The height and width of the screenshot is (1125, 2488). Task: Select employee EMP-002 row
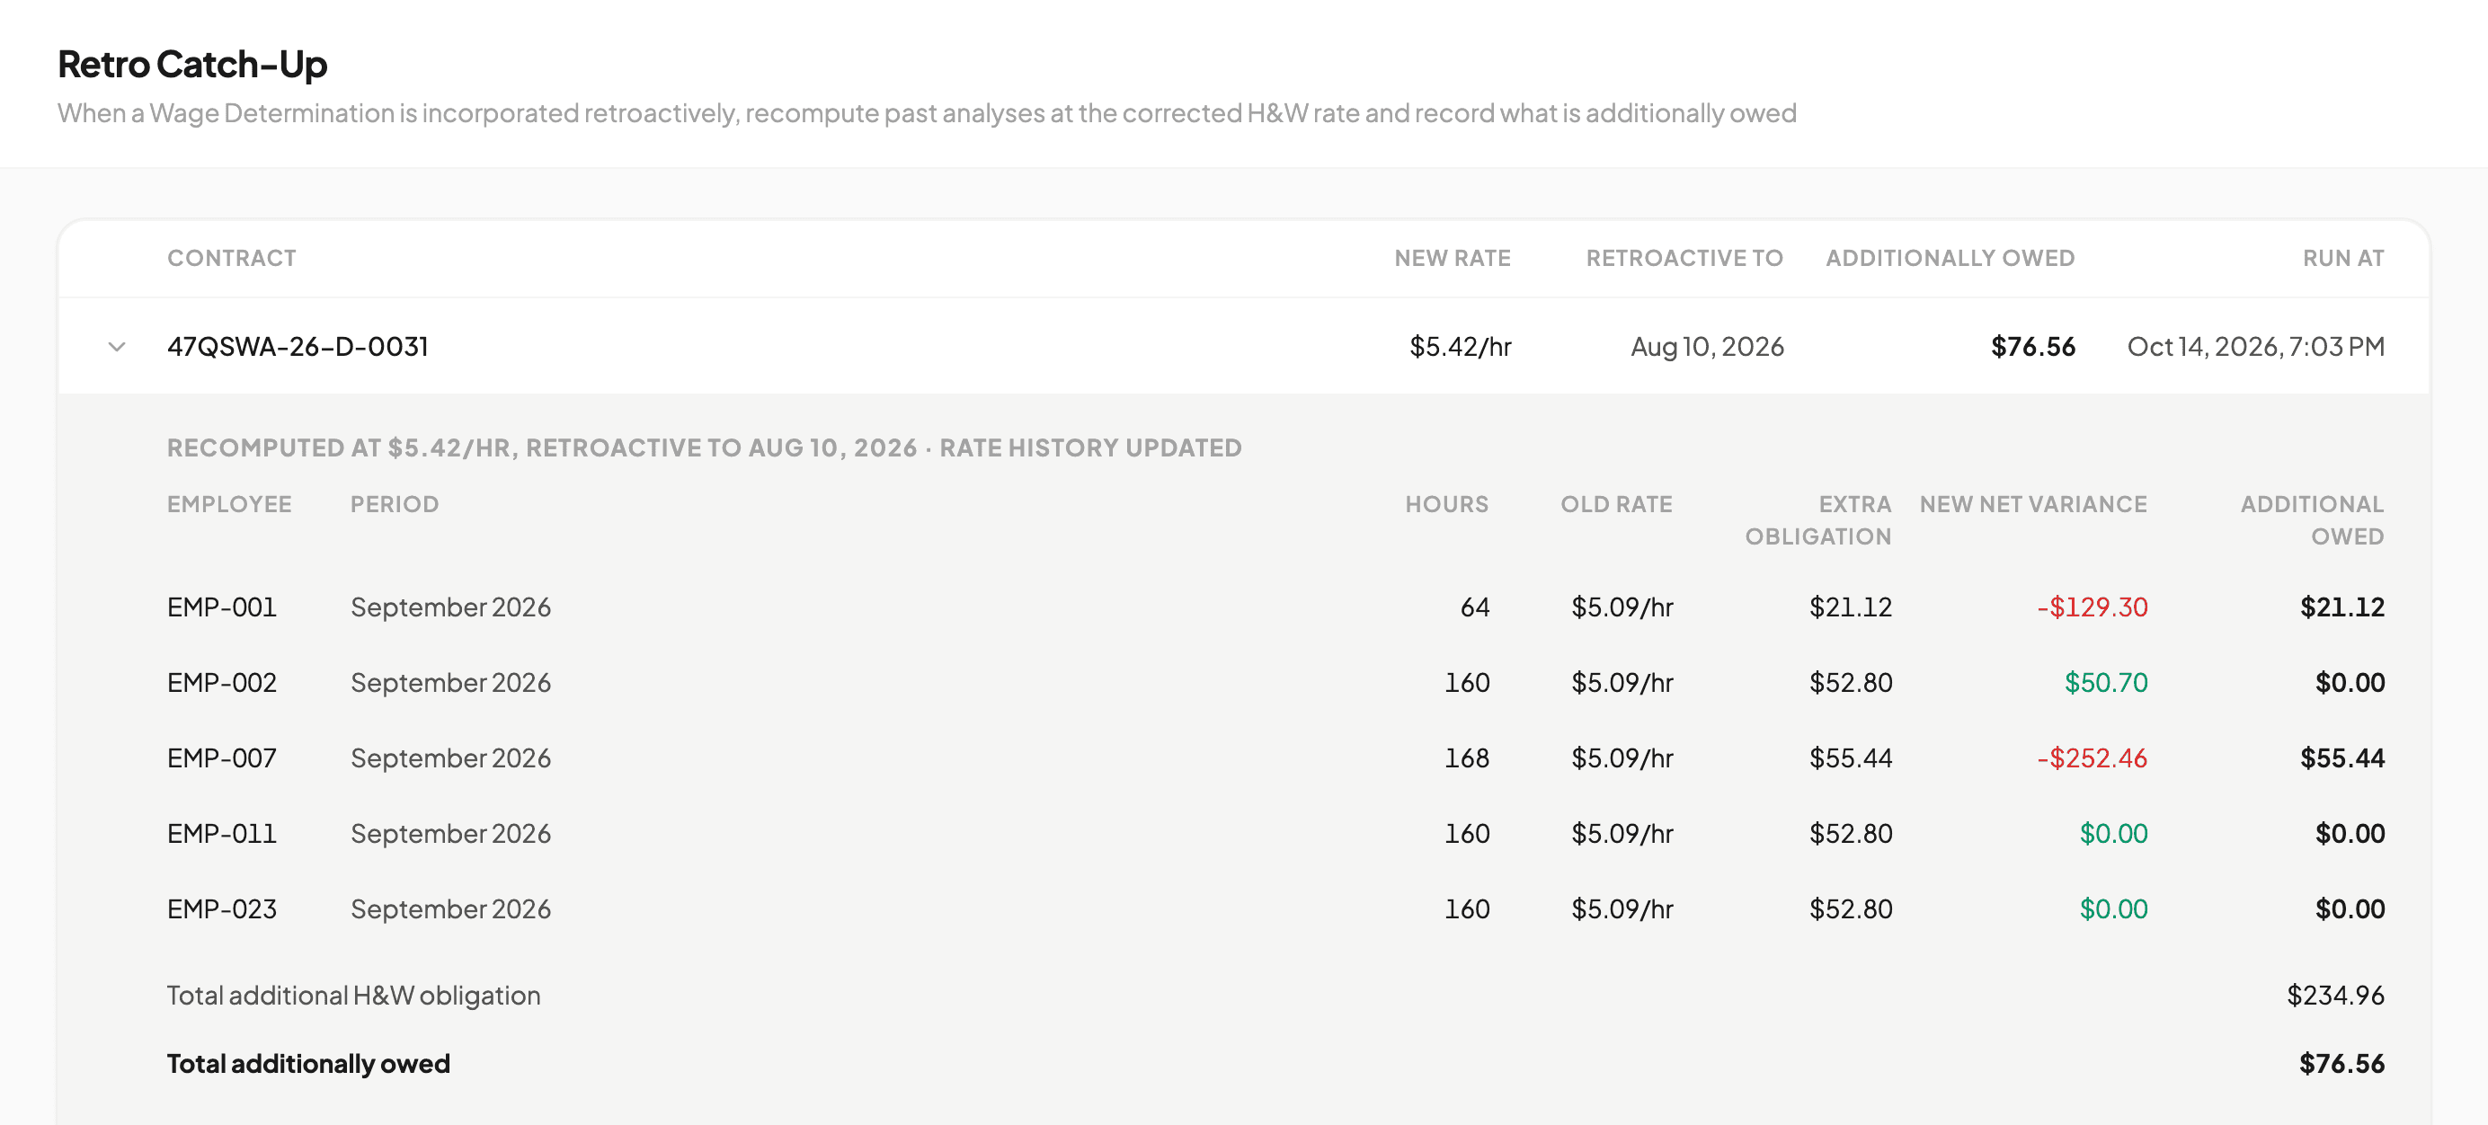pos(1275,683)
